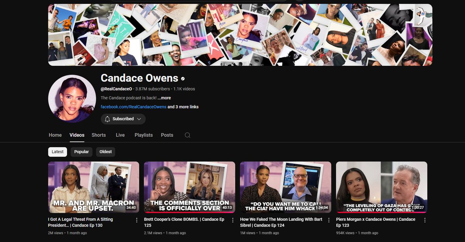Click the @RealCandaceO handle text
Screen dimensions: 465x242
(116, 89)
